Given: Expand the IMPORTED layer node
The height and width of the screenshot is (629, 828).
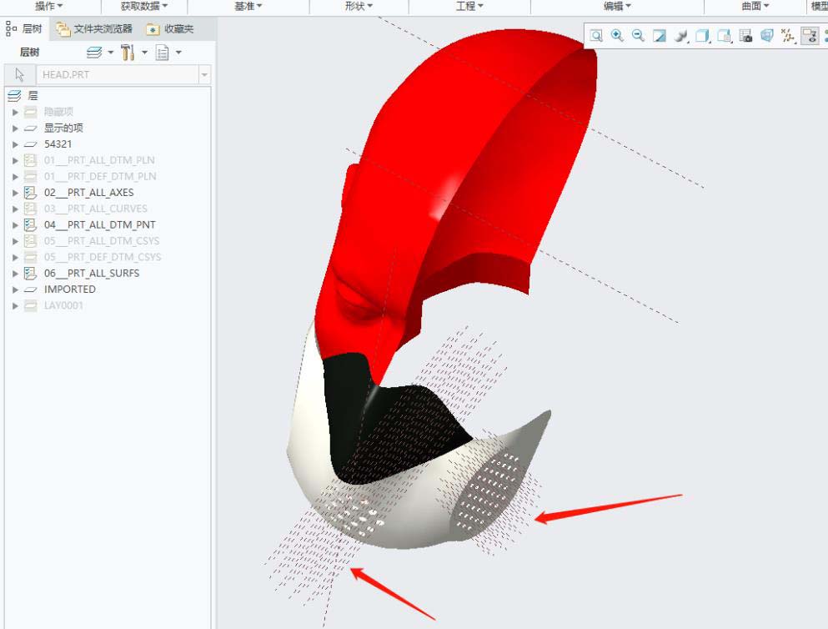Looking at the screenshot, I should tap(15, 289).
